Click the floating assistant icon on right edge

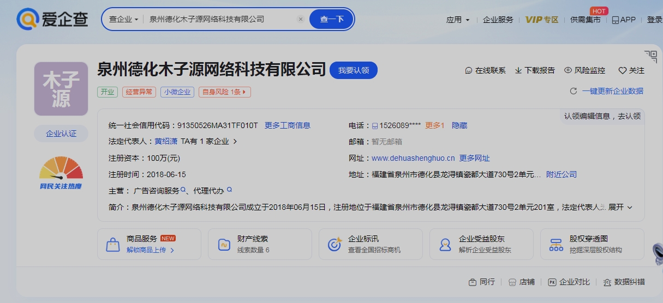pyautogui.click(x=658, y=254)
